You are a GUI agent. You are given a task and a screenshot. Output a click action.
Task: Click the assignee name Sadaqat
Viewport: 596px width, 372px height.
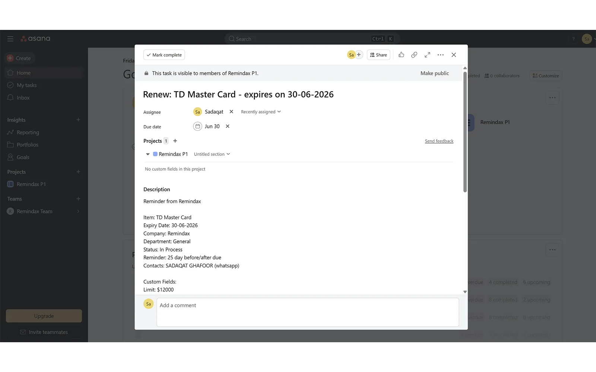click(x=214, y=112)
